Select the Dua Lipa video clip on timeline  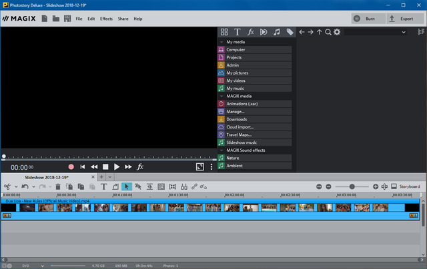click(x=200, y=208)
